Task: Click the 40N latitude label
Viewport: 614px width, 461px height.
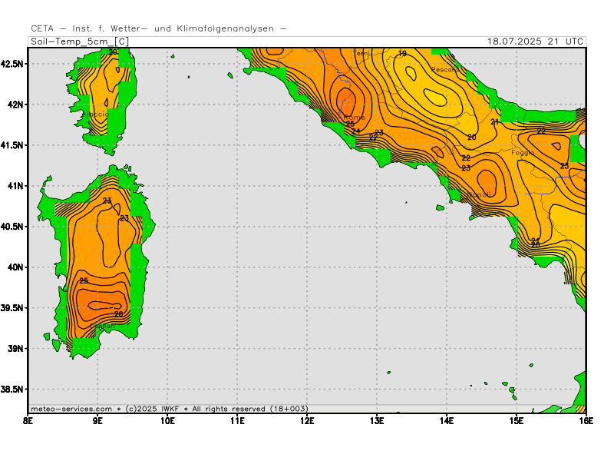Action: tap(15, 267)
